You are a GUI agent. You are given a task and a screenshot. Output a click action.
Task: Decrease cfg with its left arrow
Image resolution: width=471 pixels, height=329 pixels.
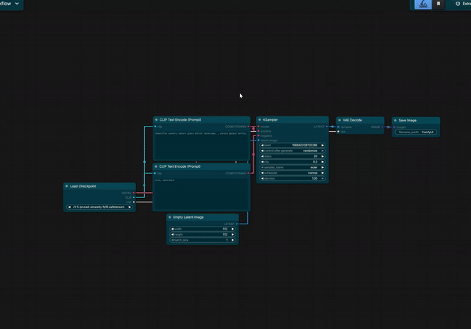pos(262,162)
